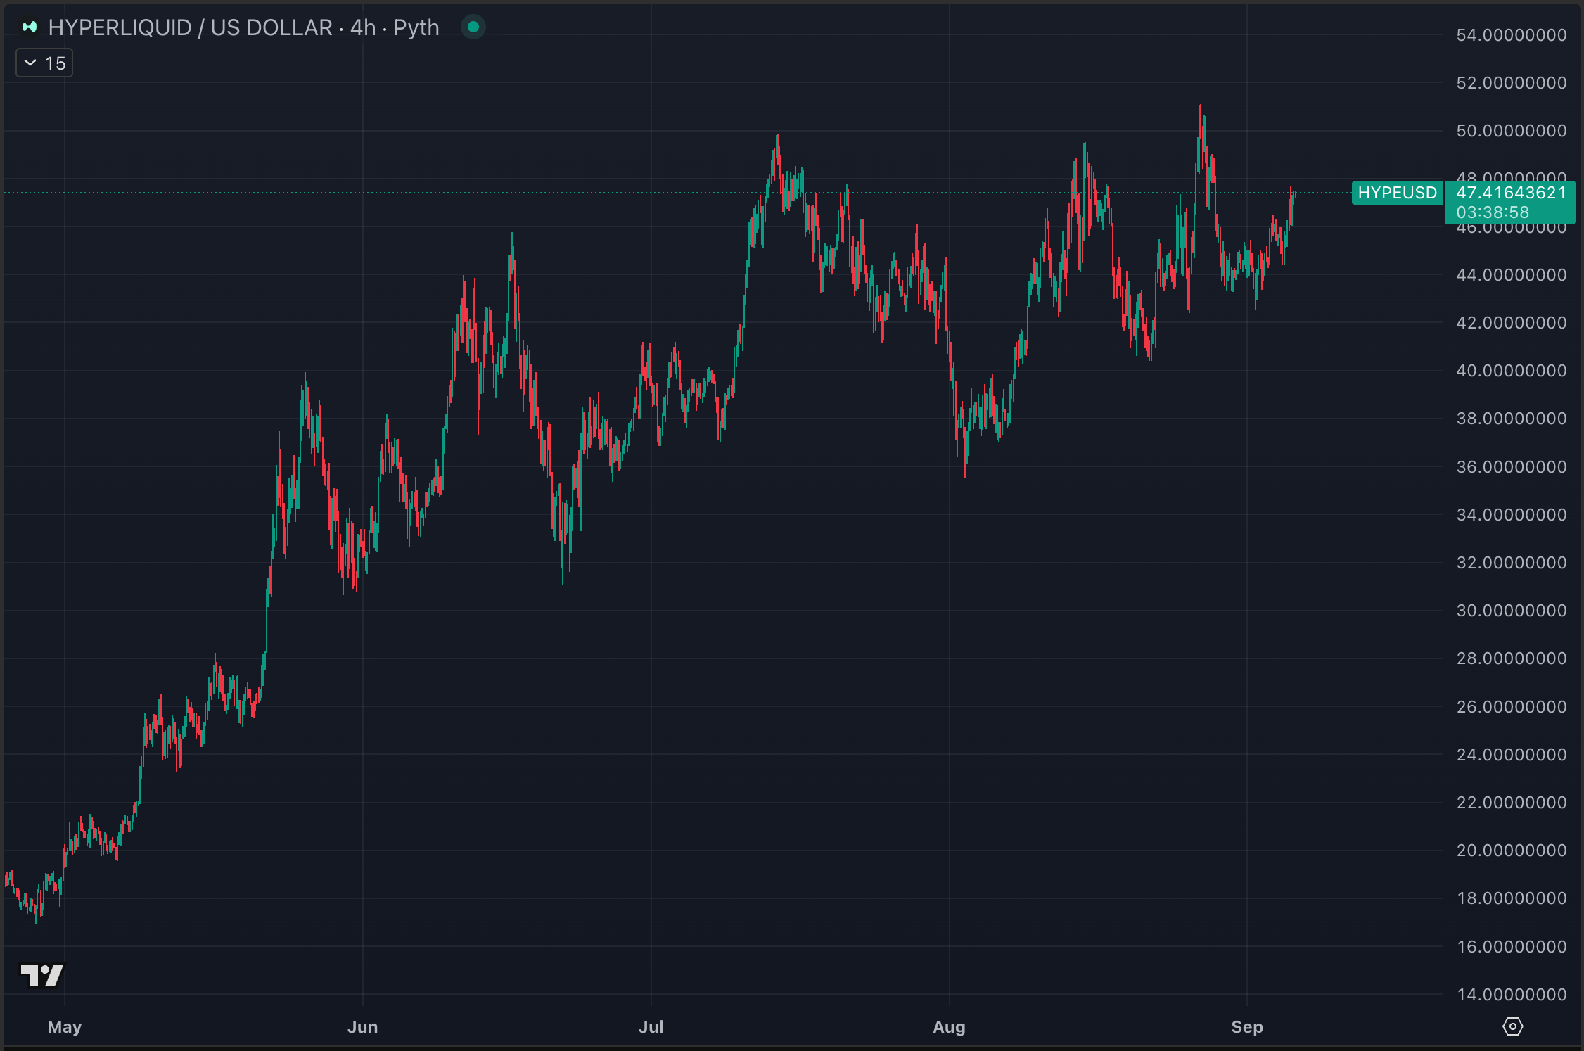Open the TradingView logo link
Viewport: 1584px width, 1051px height.
42,975
